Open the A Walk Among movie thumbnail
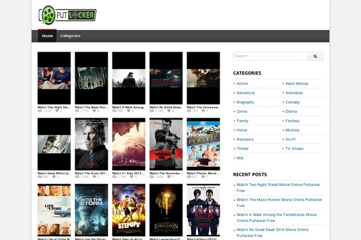 coord(129,78)
